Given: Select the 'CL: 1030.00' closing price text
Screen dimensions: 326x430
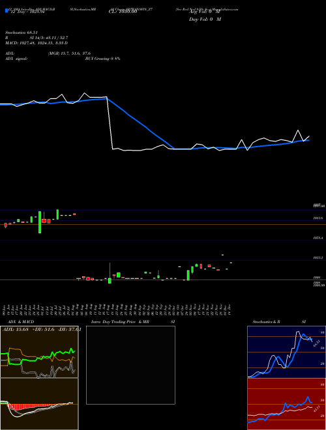Looking at the screenshot, I should click(x=123, y=12).
